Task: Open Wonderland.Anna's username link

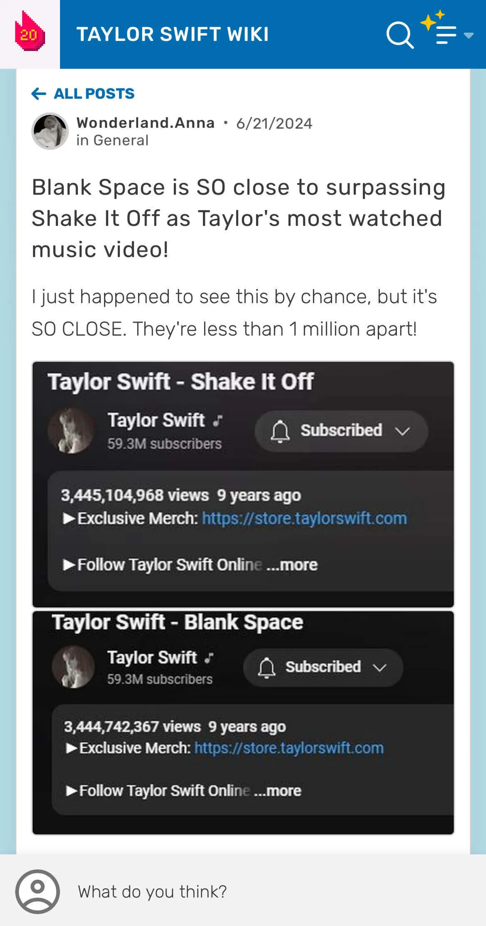Action: click(145, 123)
